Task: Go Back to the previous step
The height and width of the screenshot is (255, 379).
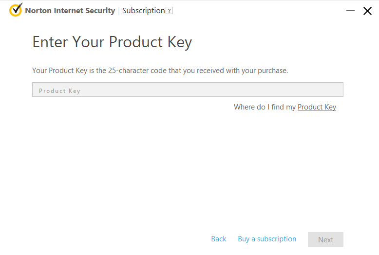Action: pos(219,239)
